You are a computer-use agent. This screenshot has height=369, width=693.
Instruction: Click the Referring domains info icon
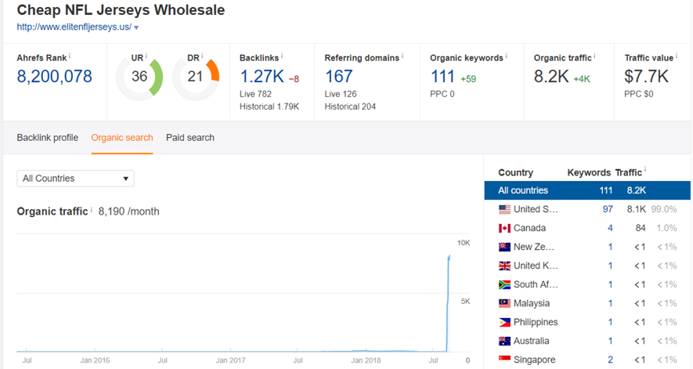coord(402,56)
